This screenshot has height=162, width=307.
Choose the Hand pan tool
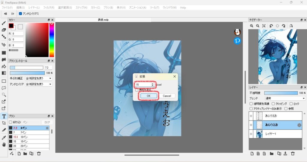click(x=4, y=144)
